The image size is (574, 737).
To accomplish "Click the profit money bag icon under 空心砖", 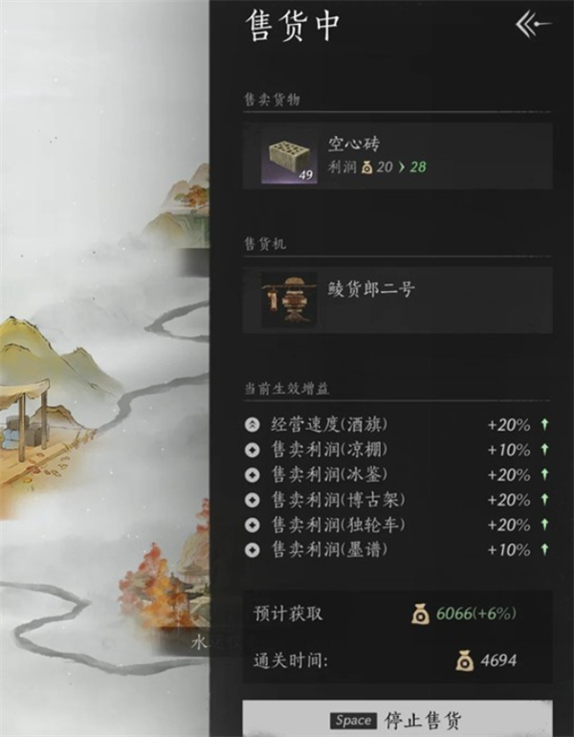I will (x=366, y=167).
